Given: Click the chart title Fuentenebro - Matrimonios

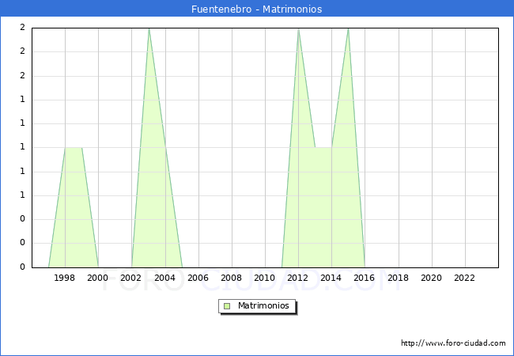Looking at the screenshot, I should pyautogui.click(x=257, y=9).
